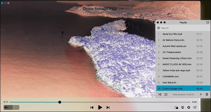Viewport: 211px width, 112px height.
Task: Click the playlist Search field
Action: 183,28
